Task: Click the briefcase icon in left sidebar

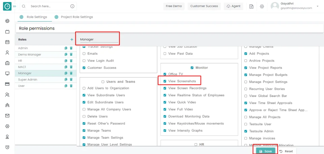Action: [x=7, y=63]
